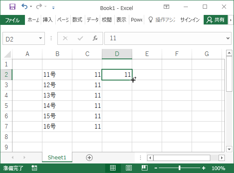Expand the Name Box dropdown showing D2
This screenshot has height=173, width=234.
(40, 38)
